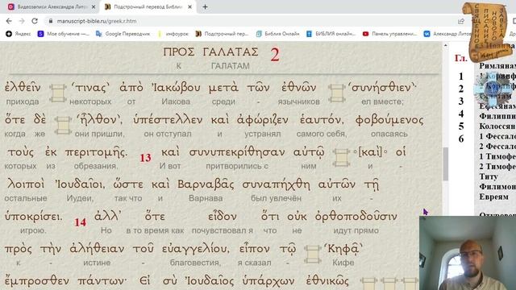Click the parchment scroll logo image
516x290 pixels.
(x=487, y=31)
